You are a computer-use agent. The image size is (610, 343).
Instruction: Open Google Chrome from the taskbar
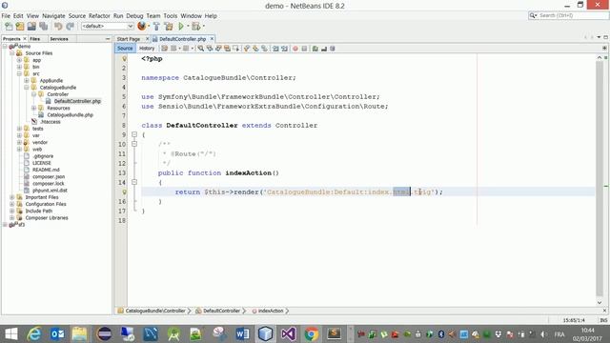pos(312,334)
